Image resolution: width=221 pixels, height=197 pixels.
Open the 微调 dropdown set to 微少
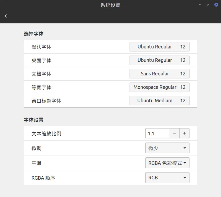(167, 148)
